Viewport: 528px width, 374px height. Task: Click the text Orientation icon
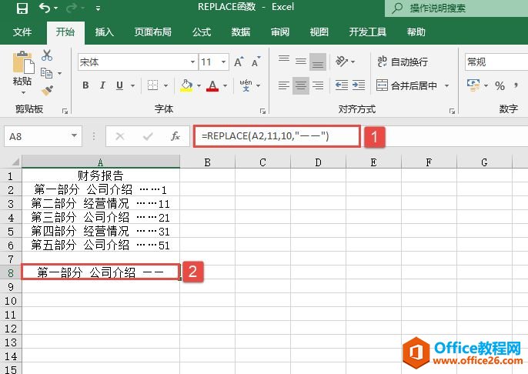click(342, 62)
